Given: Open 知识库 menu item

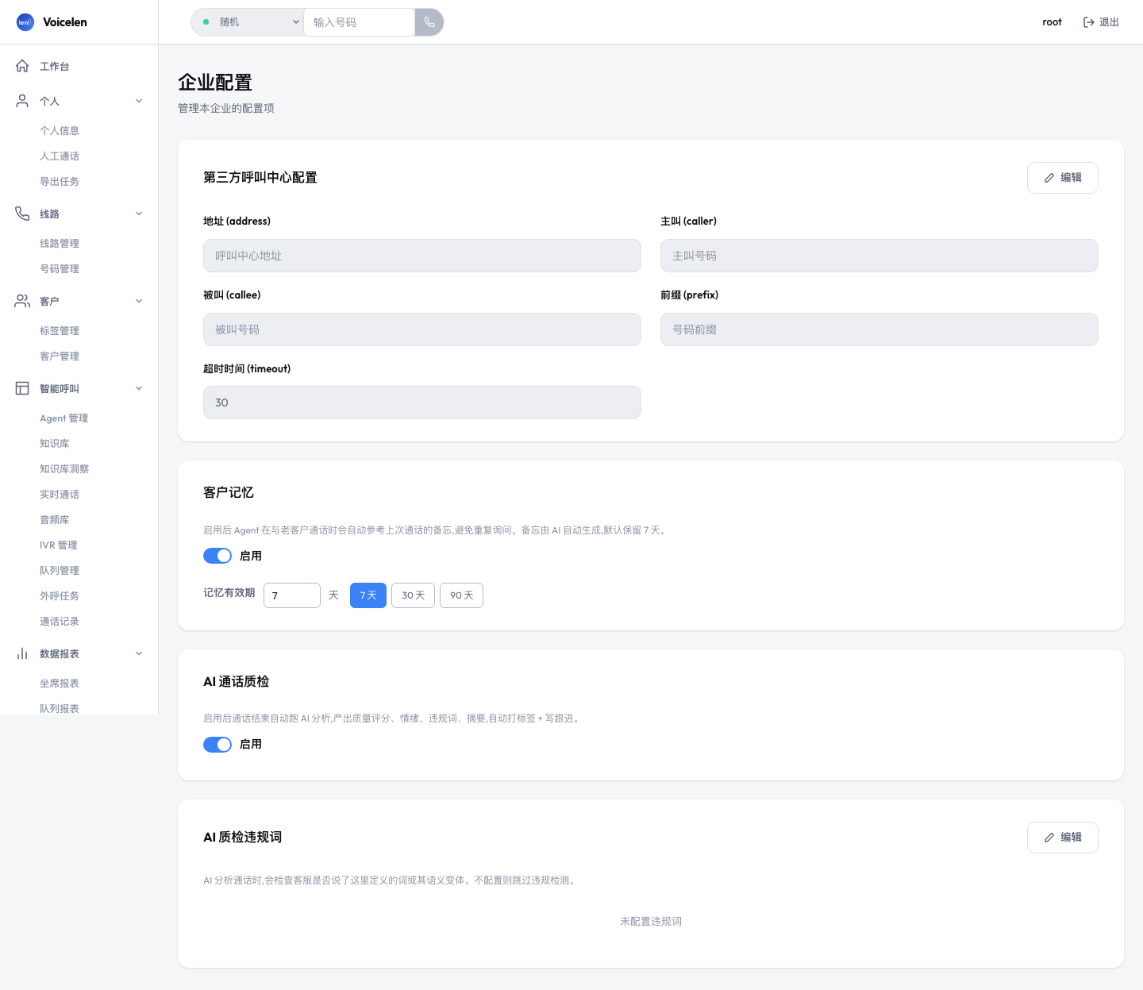Looking at the screenshot, I should pyautogui.click(x=55, y=443).
